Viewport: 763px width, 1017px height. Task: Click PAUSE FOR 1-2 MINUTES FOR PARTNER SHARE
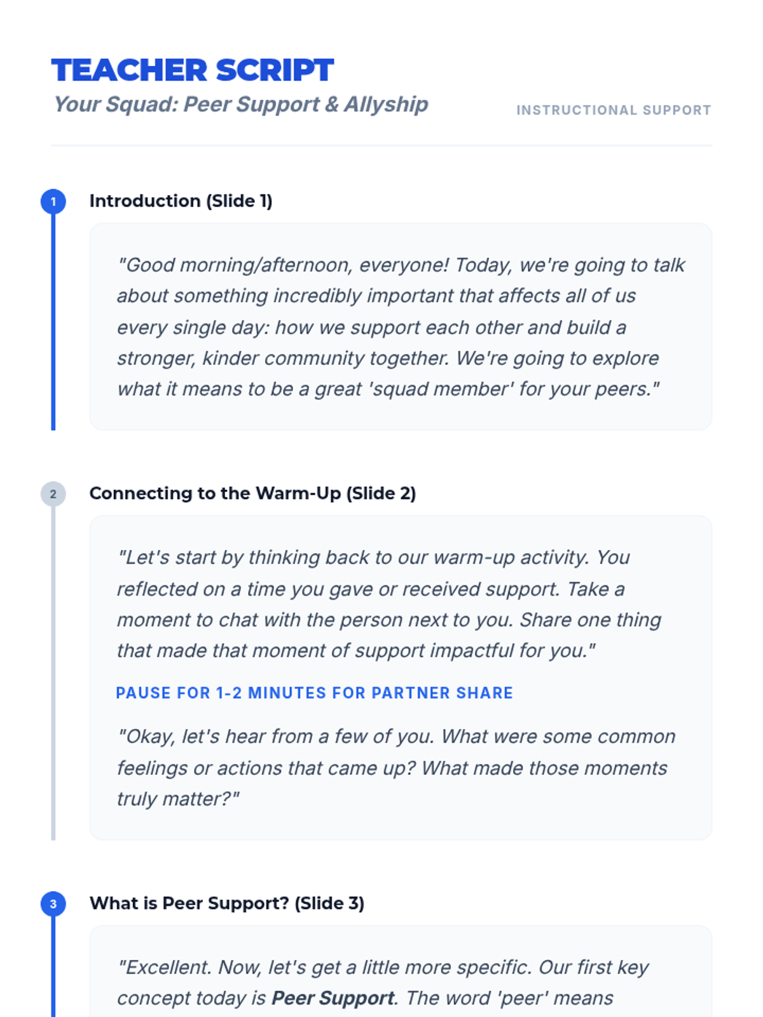point(314,693)
